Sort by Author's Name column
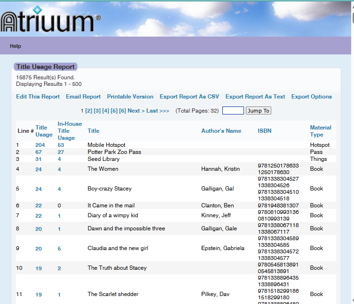Image resolution: width=354 pixels, height=304 pixels. point(221,131)
